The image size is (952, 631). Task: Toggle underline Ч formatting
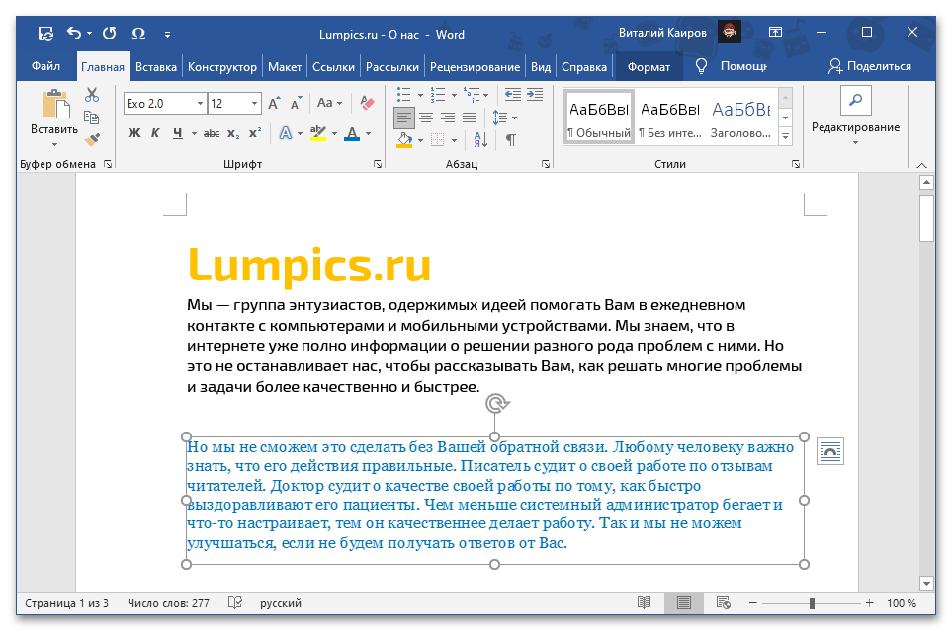coord(177,133)
